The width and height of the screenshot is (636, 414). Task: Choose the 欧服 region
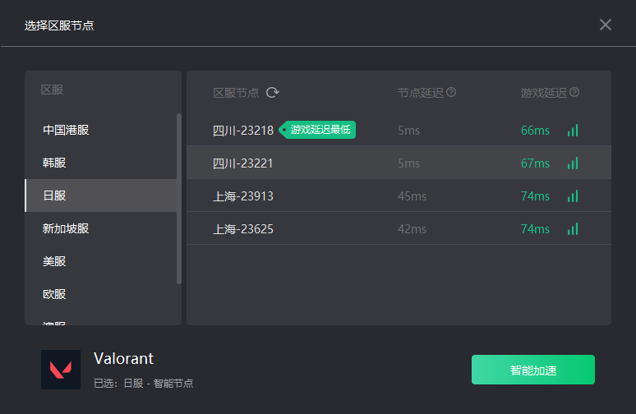click(100, 294)
